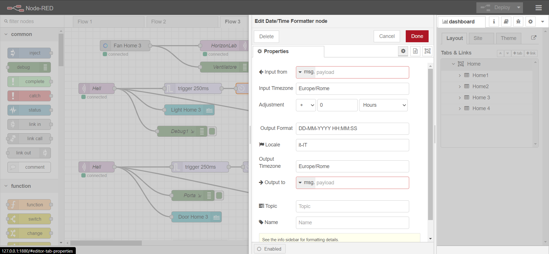The height and width of the screenshot is (254, 549).
Task: Switch to the Site tab
Action: click(478, 38)
